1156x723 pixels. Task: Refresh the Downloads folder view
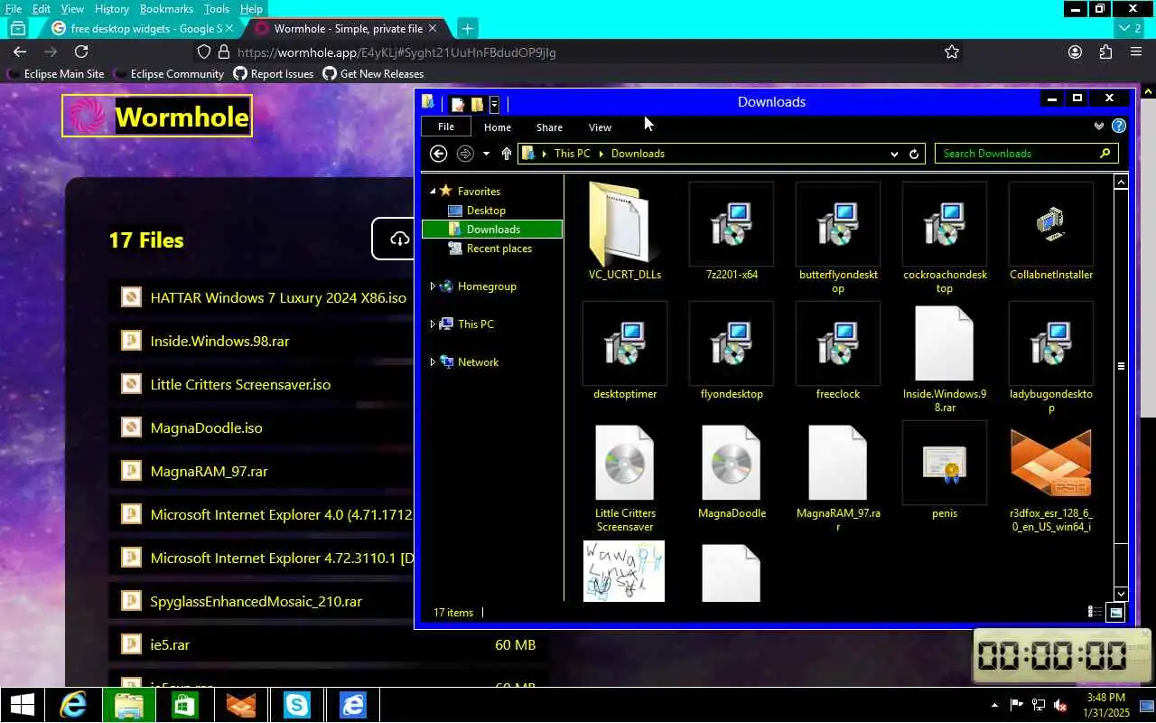pyautogui.click(x=914, y=154)
